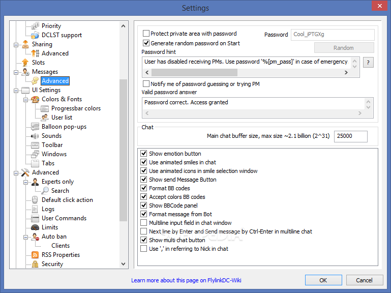Screen dimensions: 391x293
Task: Click the OK button
Action: click(x=323, y=280)
